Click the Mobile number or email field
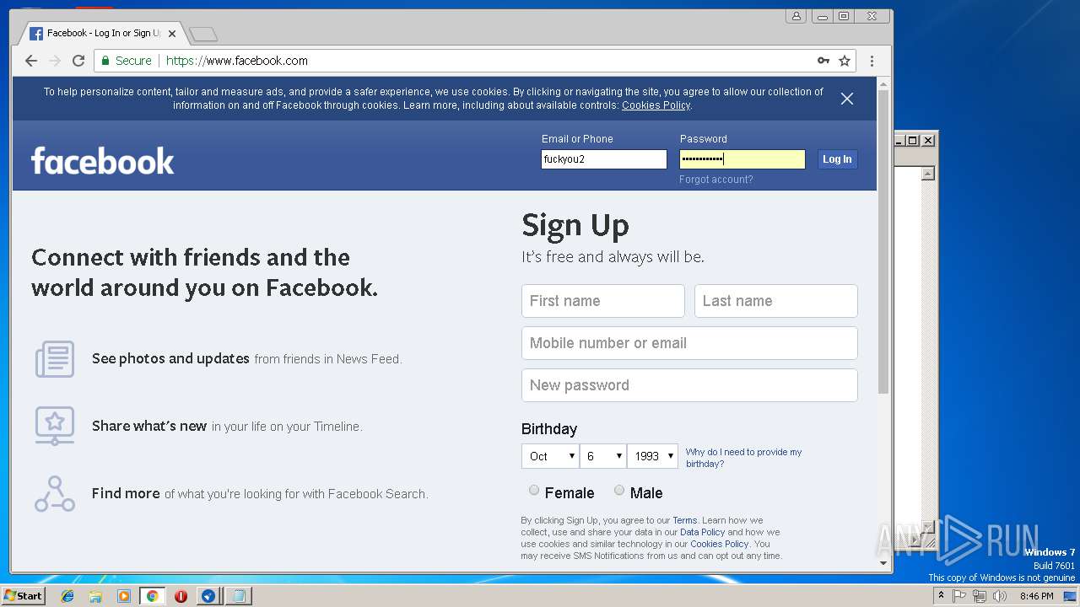 point(689,343)
